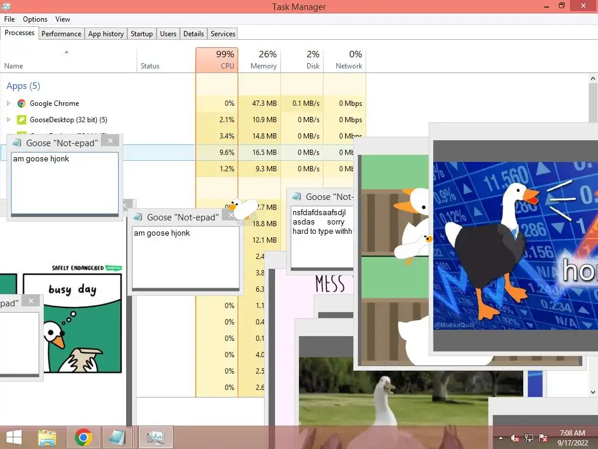Open the Options menu
Screen dimensions: 598x449
point(34,19)
